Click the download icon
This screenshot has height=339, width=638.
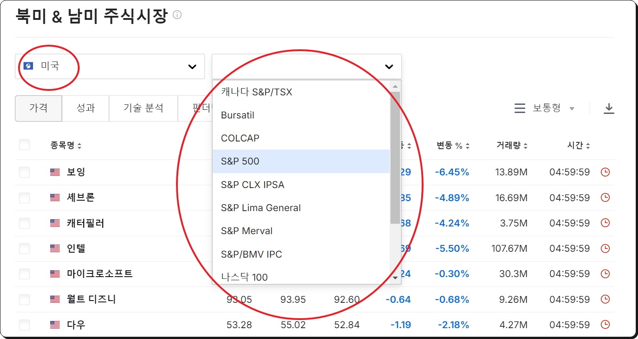click(609, 108)
